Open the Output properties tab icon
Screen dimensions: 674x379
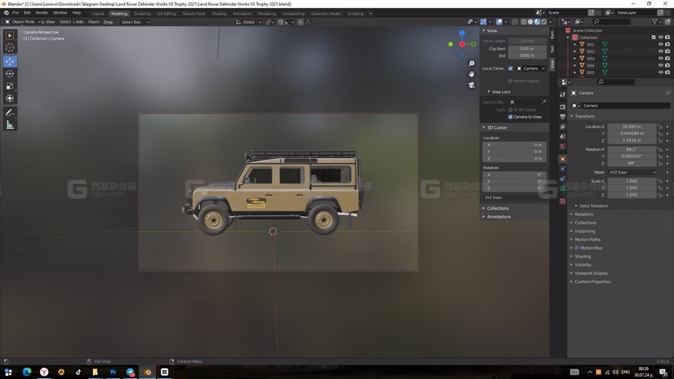562,116
